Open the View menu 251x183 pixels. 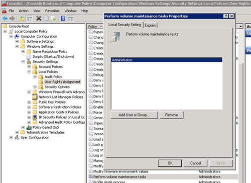point(37,11)
